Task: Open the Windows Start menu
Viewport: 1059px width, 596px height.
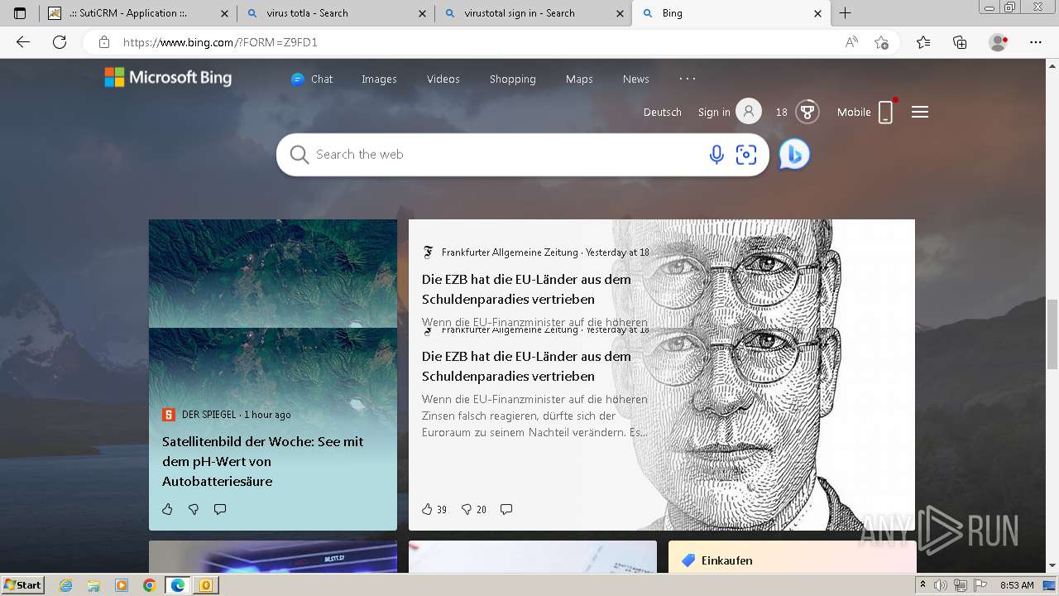Action: tap(23, 585)
